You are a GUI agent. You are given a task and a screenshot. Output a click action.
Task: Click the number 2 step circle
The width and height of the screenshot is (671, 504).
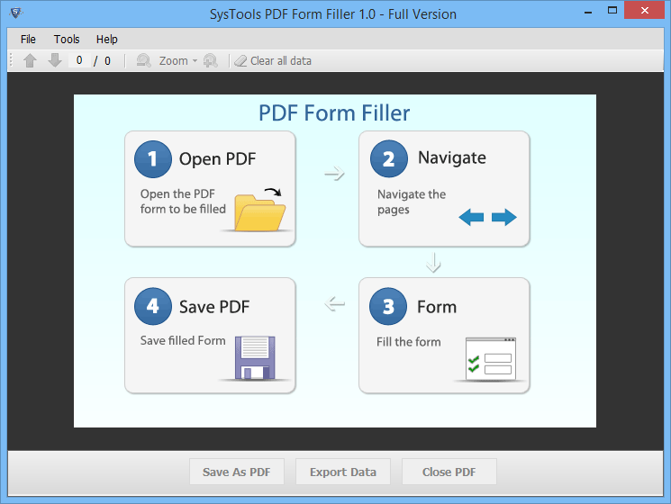389,158
